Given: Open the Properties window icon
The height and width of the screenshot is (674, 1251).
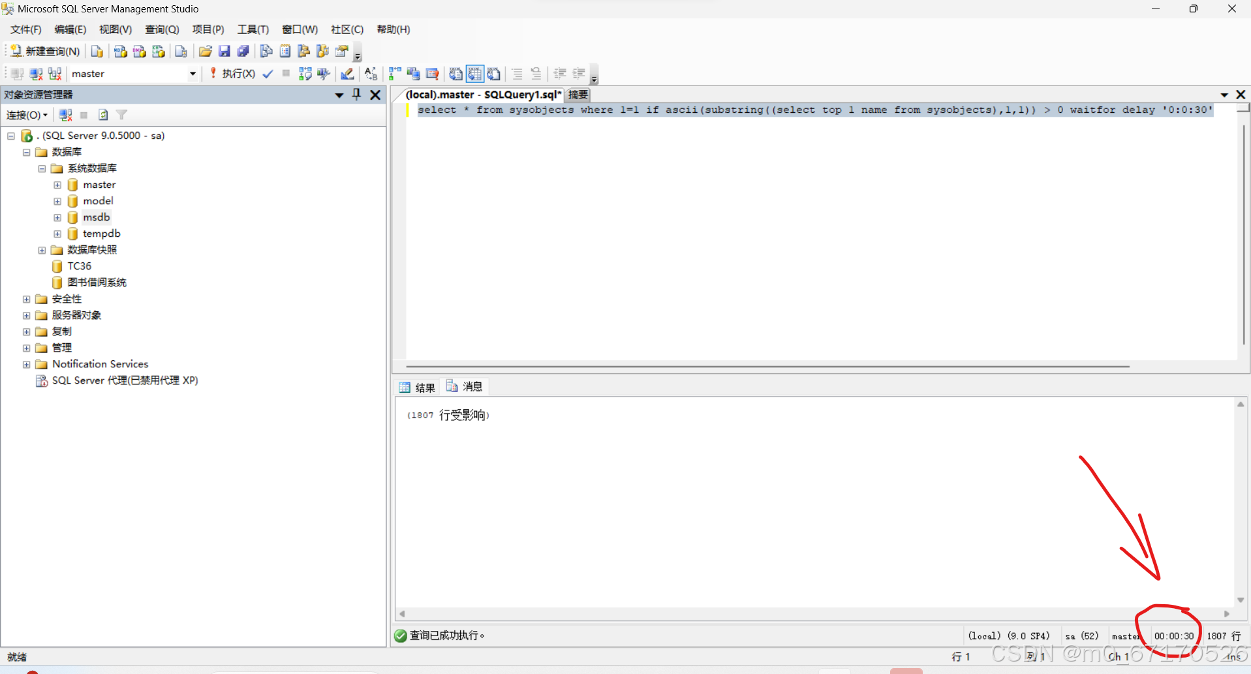Looking at the screenshot, I should [342, 51].
